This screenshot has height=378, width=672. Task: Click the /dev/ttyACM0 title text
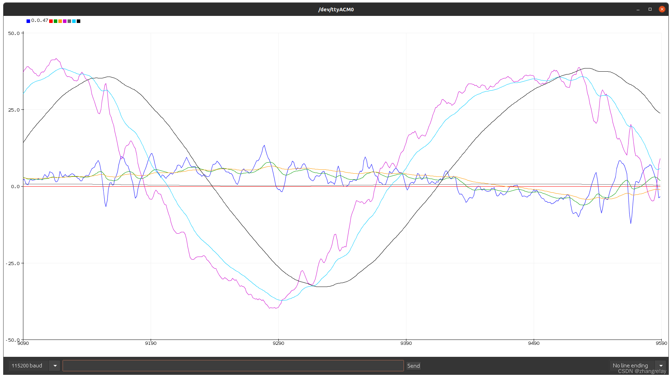336,10
